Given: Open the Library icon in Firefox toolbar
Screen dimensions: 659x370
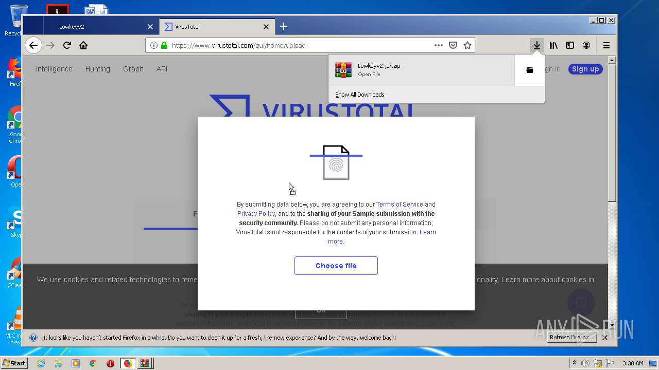Looking at the screenshot, I should [x=553, y=45].
